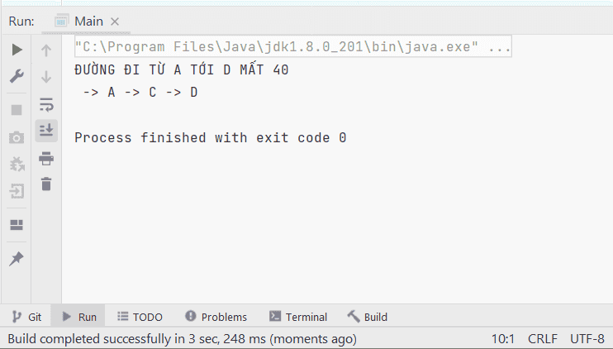The height and width of the screenshot is (349, 613).
Task: Switch to the Terminal tool window tab
Action: click(x=298, y=317)
